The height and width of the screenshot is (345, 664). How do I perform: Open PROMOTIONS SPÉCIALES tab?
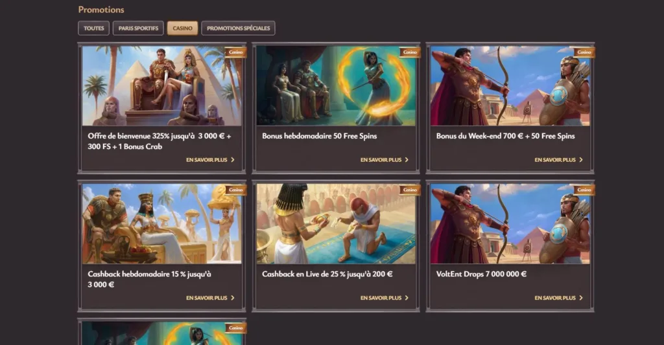238,28
